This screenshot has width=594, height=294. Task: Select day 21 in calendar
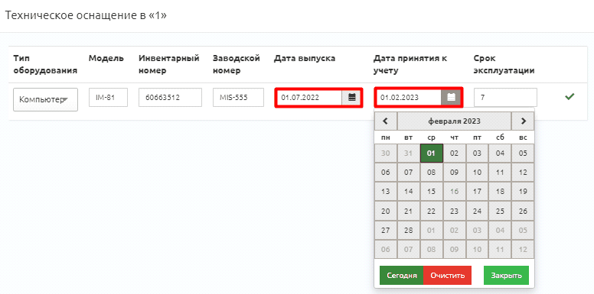pyautogui.click(x=409, y=211)
